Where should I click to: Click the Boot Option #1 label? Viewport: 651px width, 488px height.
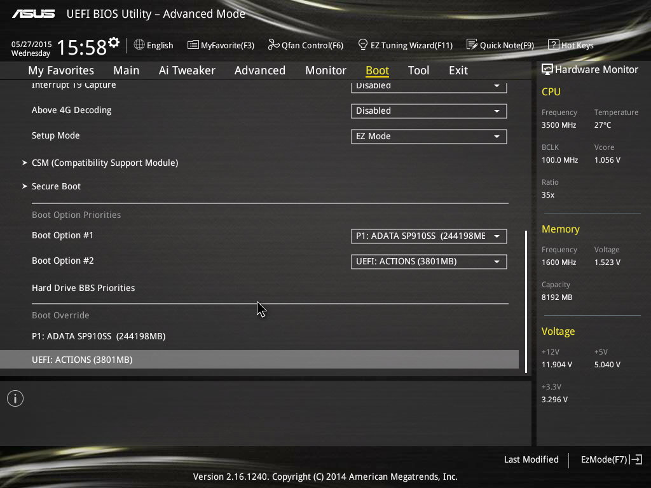(63, 235)
